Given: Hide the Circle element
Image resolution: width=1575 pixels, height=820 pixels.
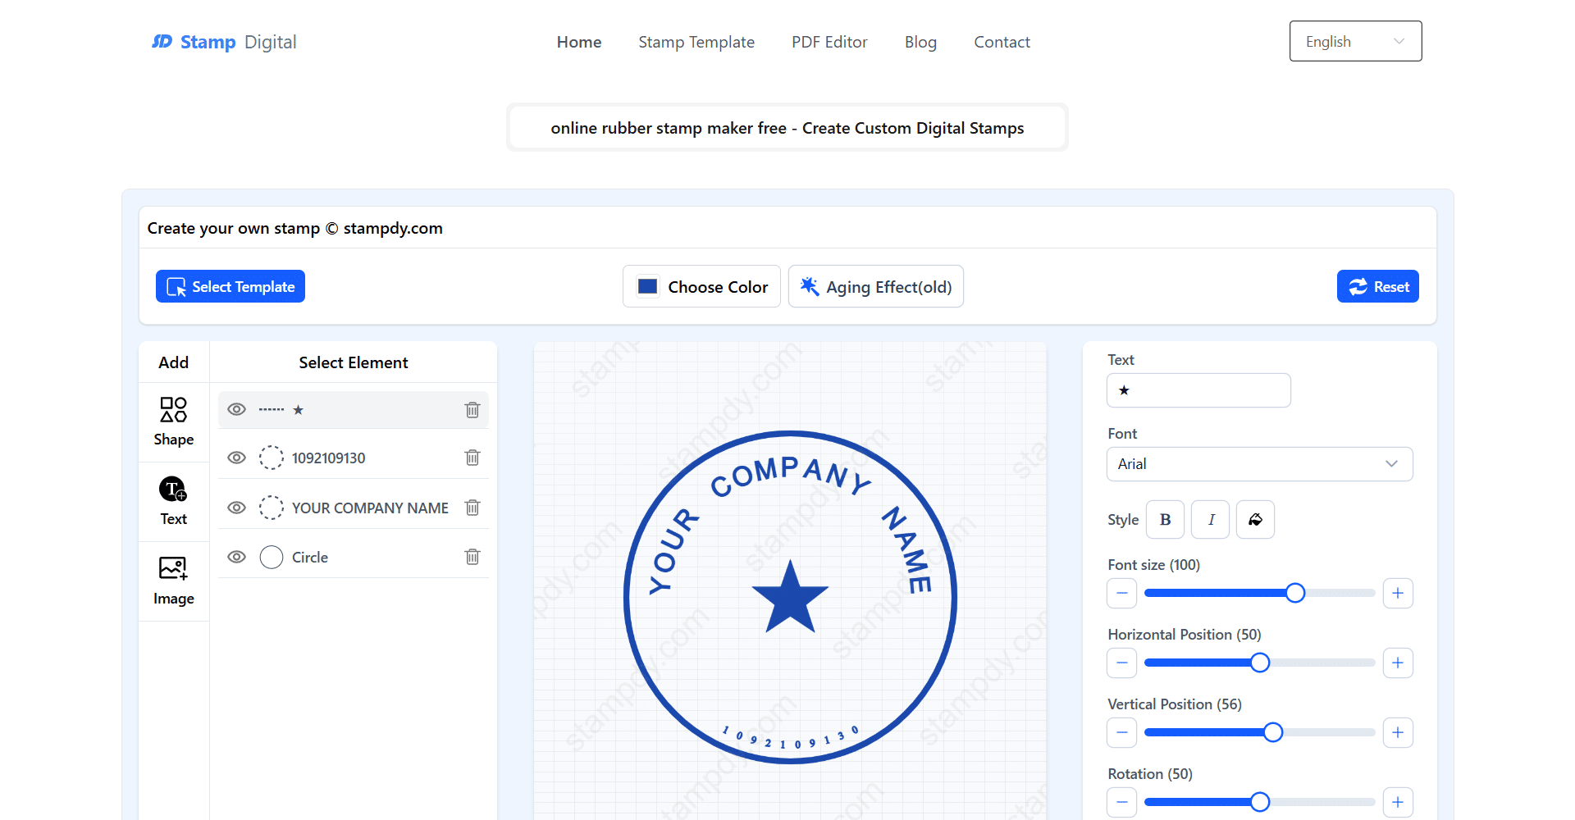Looking at the screenshot, I should click(236, 557).
